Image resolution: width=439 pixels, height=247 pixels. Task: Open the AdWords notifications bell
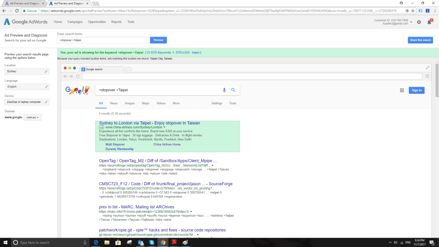click(x=430, y=22)
